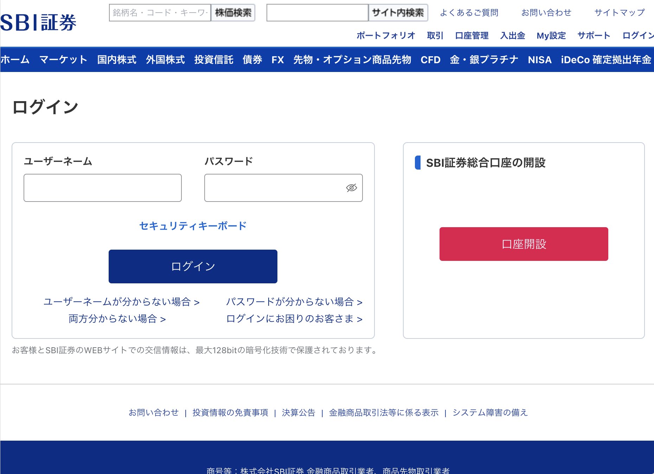This screenshot has height=474, width=654.
Task: Open 入出金 in the header menu
Action: coord(513,35)
